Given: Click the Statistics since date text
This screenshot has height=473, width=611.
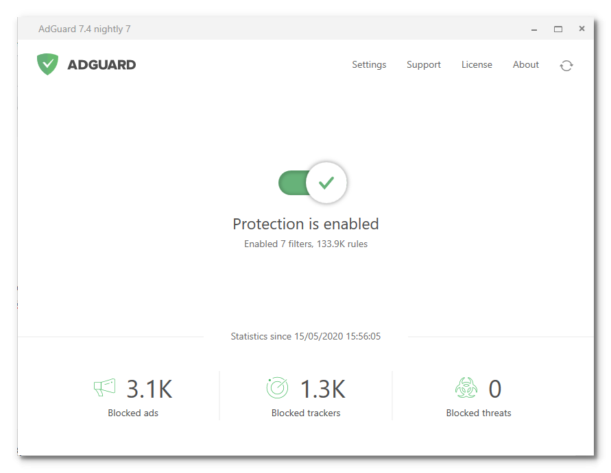Looking at the screenshot, I should 306,337.
